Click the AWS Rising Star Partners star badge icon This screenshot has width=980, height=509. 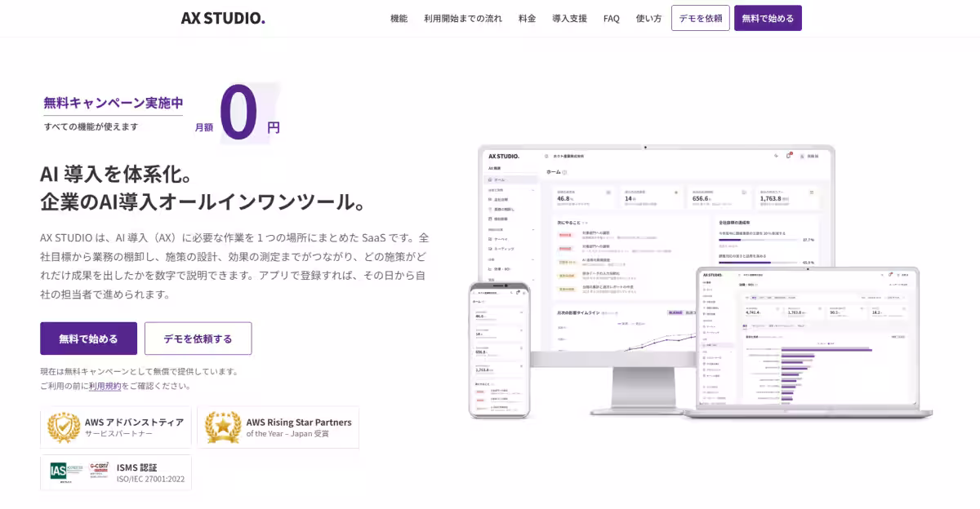222,427
